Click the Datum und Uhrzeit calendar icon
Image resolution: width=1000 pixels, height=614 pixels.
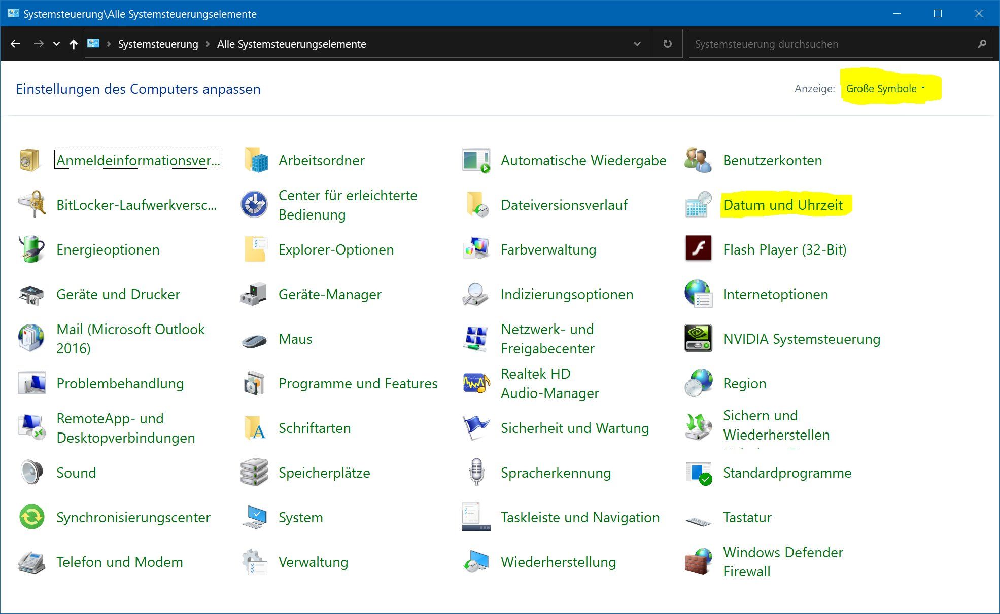(x=698, y=205)
